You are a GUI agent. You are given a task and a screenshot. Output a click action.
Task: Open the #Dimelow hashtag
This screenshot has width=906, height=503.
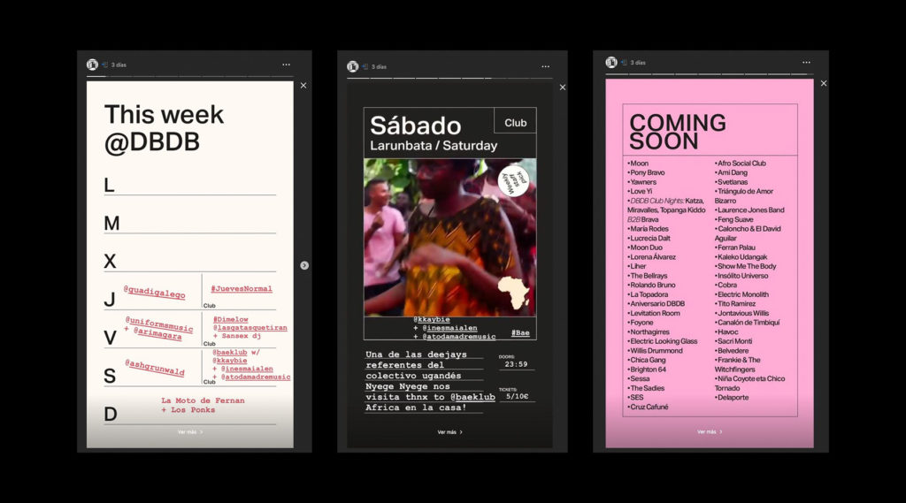click(231, 319)
